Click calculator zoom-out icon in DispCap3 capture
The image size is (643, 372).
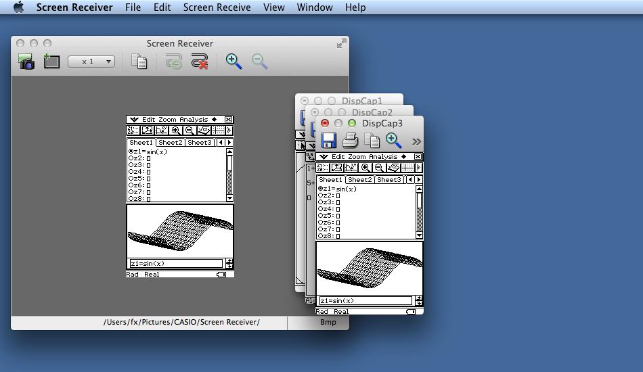coord(379,168)
